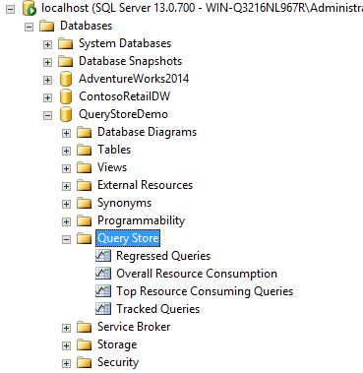Expand the Service Broker node
This screenshot has height=373, width=363.
tap(66, 328)
